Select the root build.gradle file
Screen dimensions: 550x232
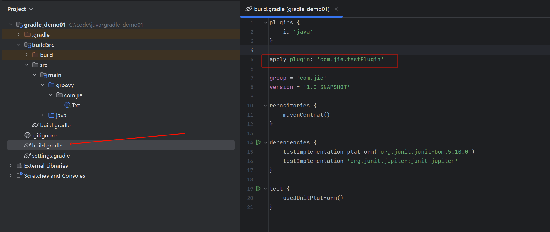click(x=121, y=146)
